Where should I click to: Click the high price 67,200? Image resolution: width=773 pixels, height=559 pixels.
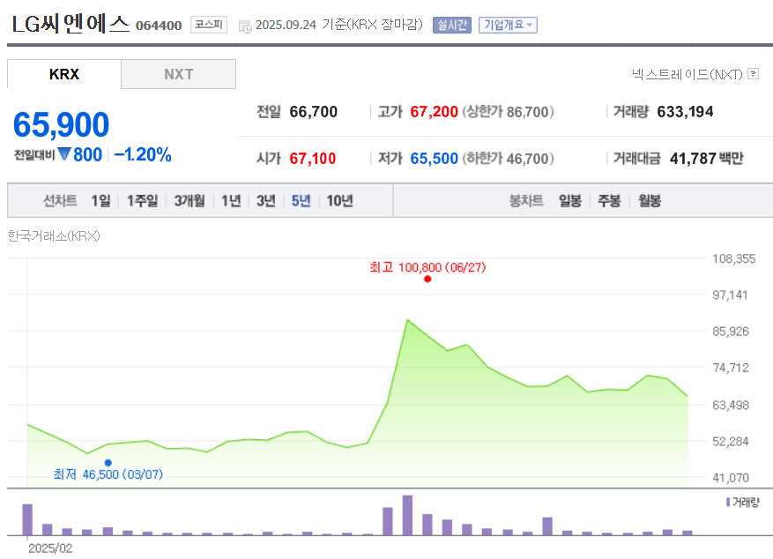point(434,111)
